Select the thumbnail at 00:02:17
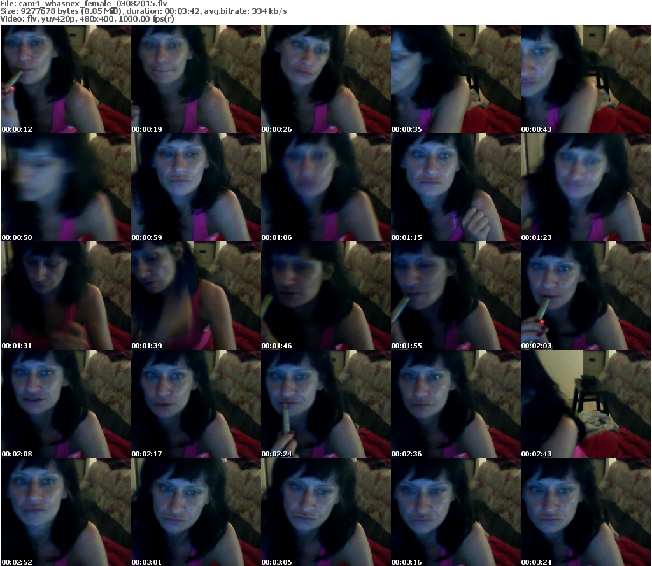652x566 pixels. pyautogui.click(x=196, y=404)
